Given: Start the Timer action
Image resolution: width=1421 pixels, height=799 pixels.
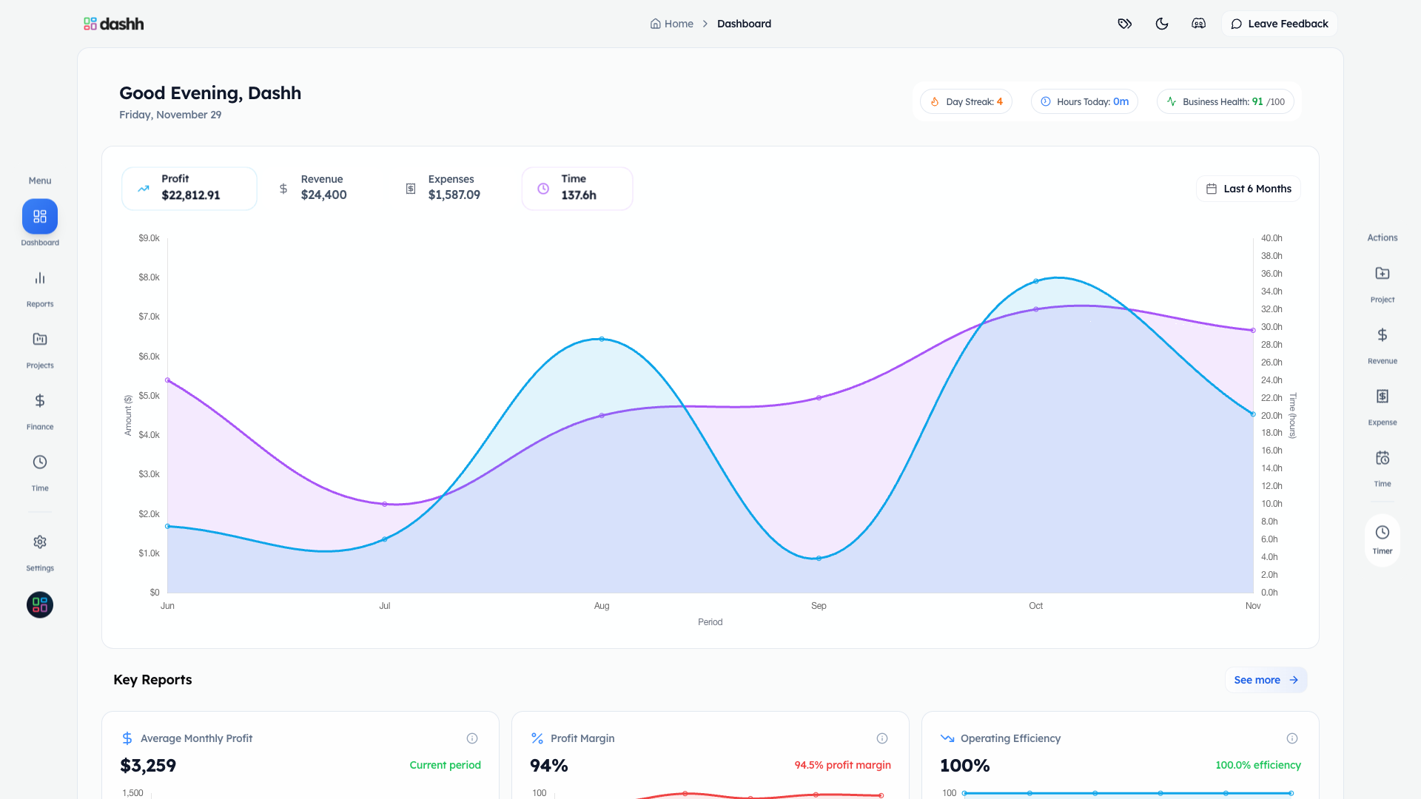Looking at the screenshot, I should point(1383,540).
